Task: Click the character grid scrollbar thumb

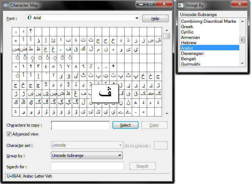Action: point(167,36)
